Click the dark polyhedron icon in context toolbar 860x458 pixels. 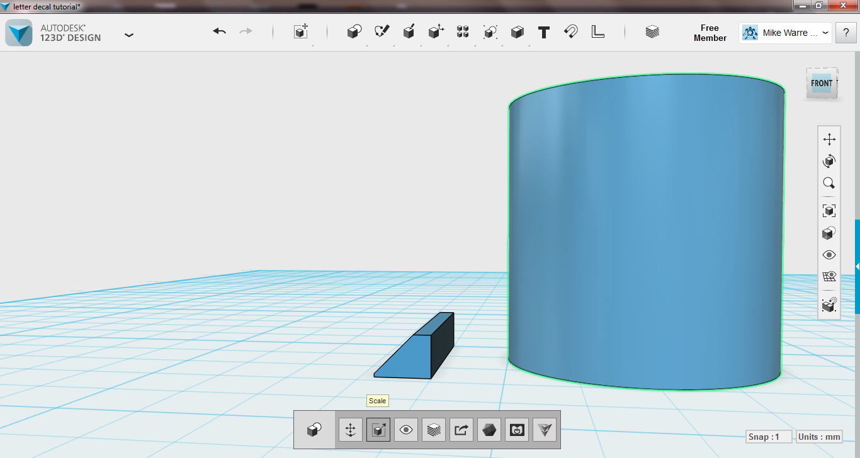489,430
